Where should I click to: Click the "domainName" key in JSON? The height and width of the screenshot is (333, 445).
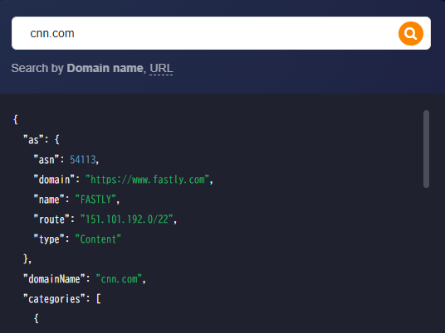tap(54, 279)
